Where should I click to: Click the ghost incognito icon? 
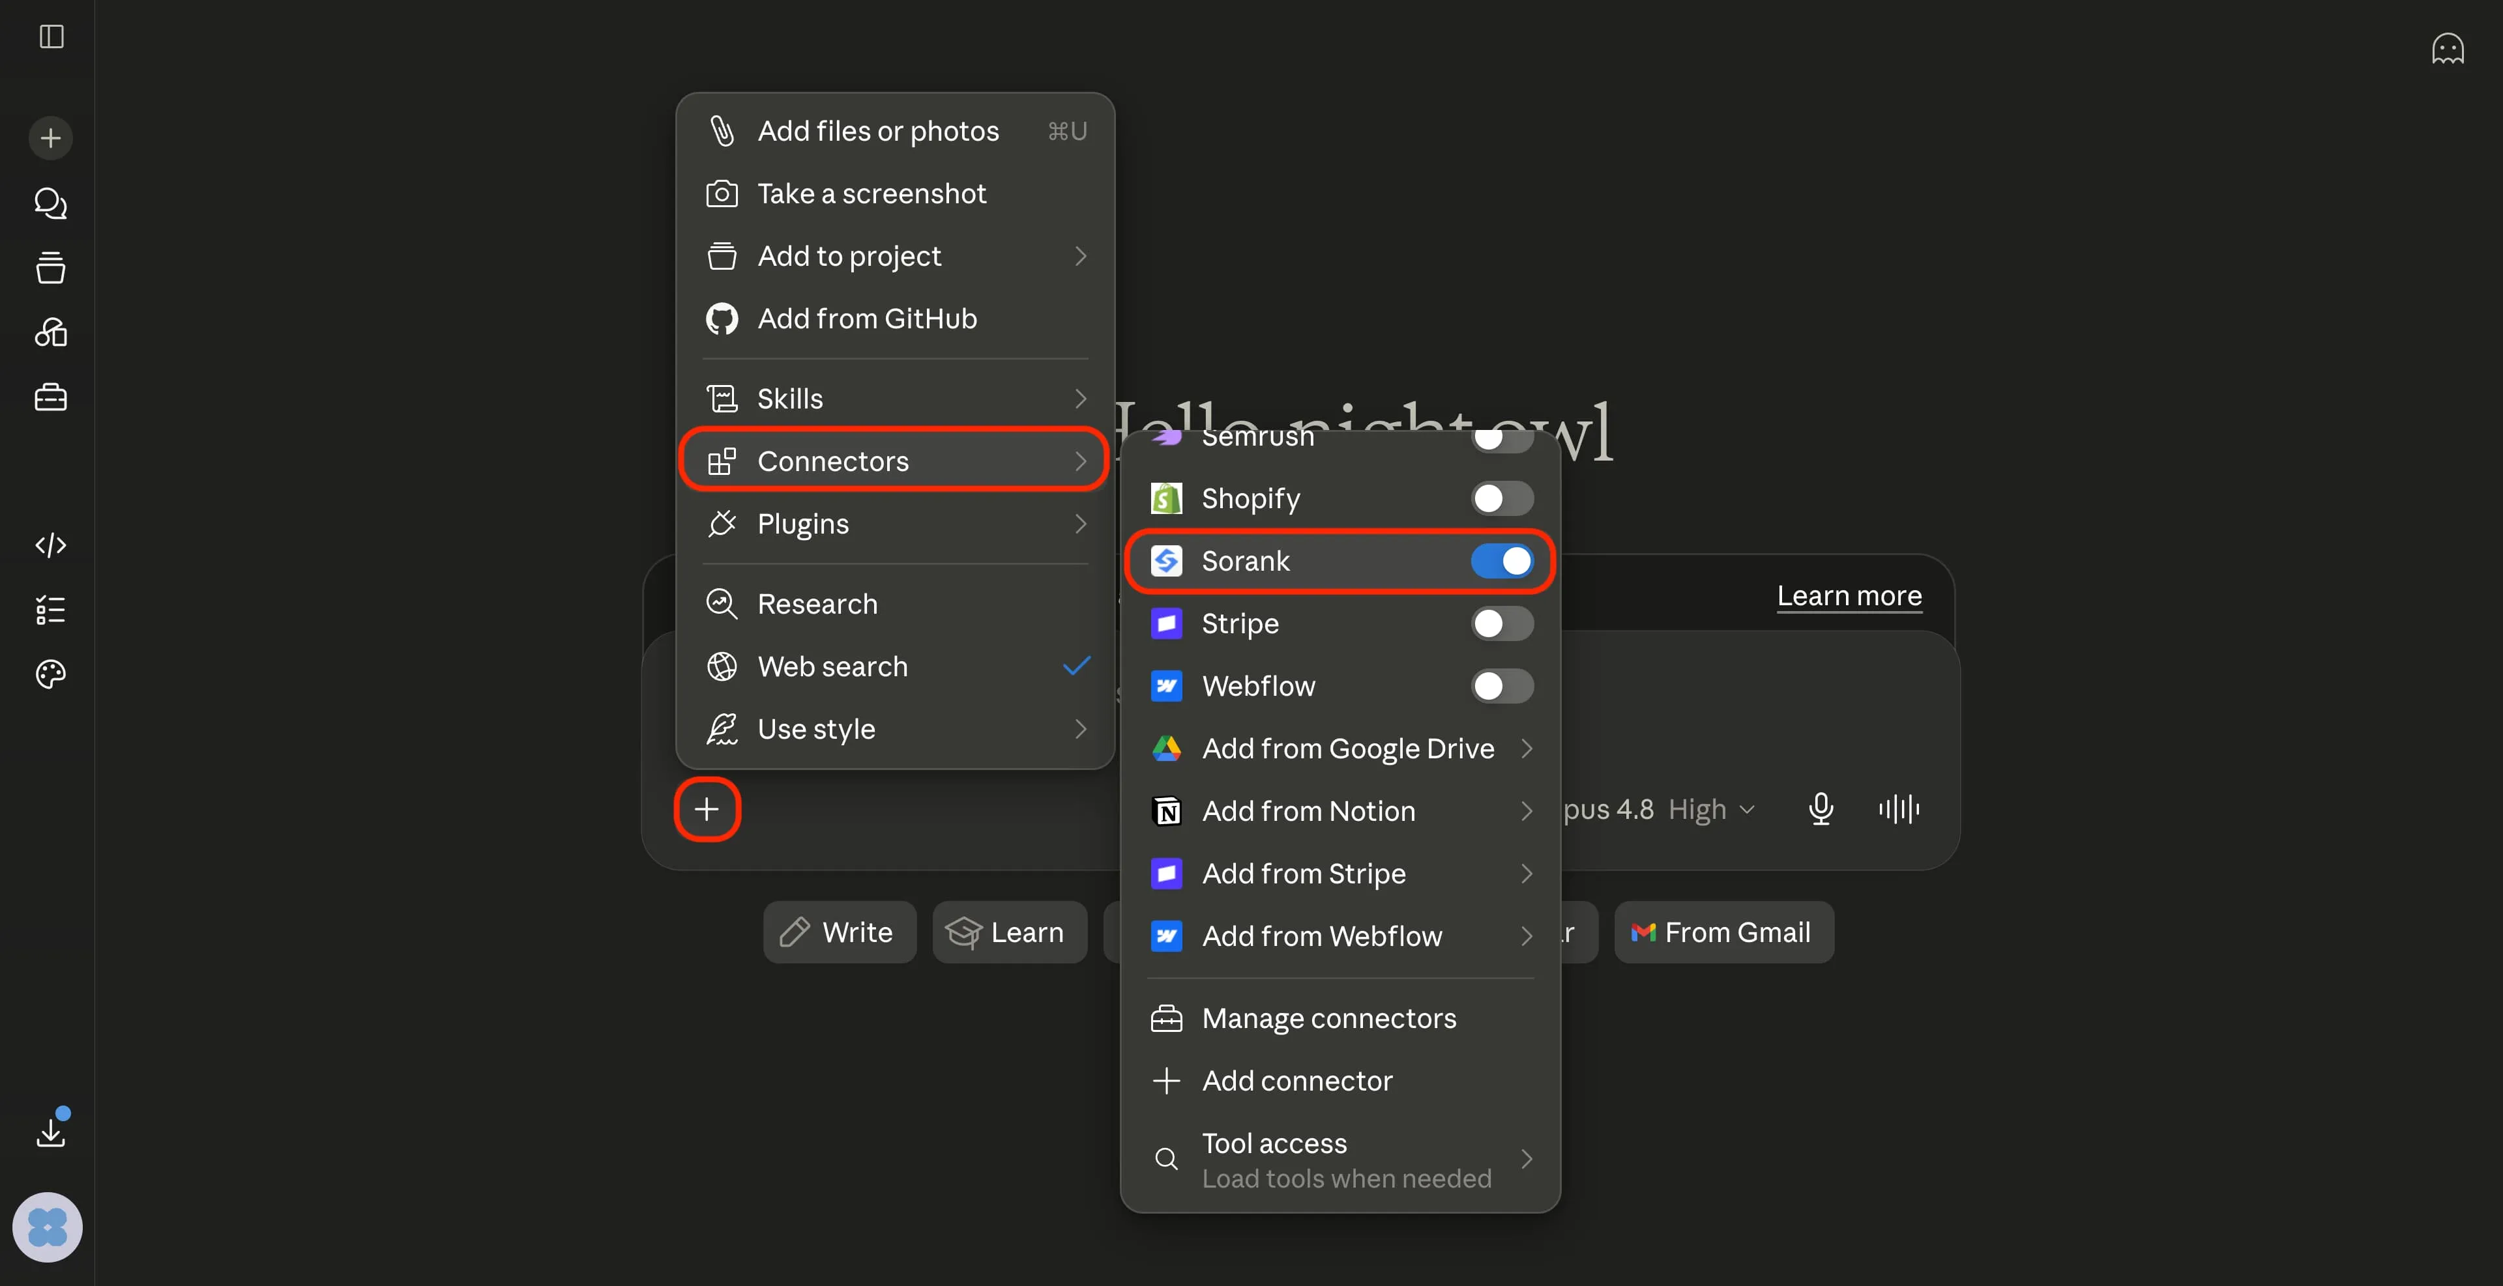[2448, 49]
